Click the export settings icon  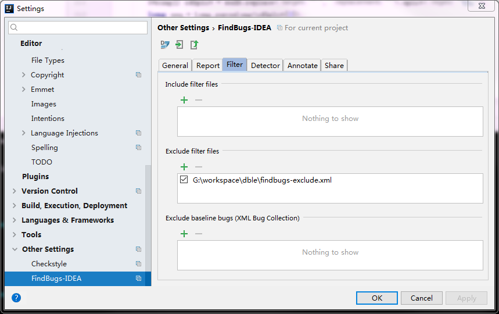[194, 45]
